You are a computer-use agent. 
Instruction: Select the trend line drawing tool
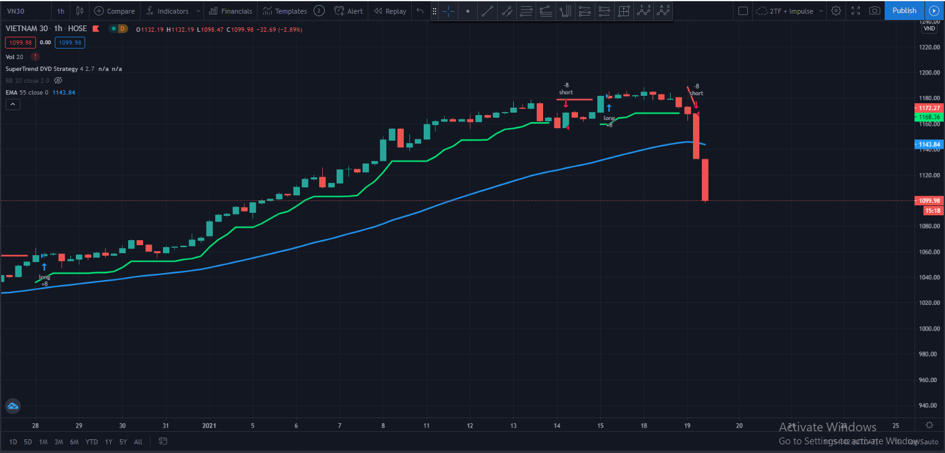coord(488,11)
